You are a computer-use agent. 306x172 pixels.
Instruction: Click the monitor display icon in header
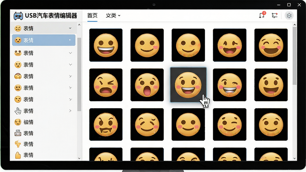pyautogui.click(x=275, y=15)
